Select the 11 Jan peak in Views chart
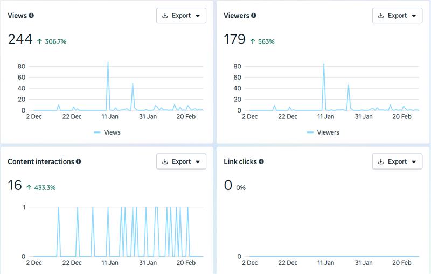 (108, 62)
